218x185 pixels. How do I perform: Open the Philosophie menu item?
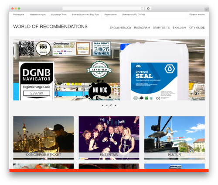click(19, 14)
